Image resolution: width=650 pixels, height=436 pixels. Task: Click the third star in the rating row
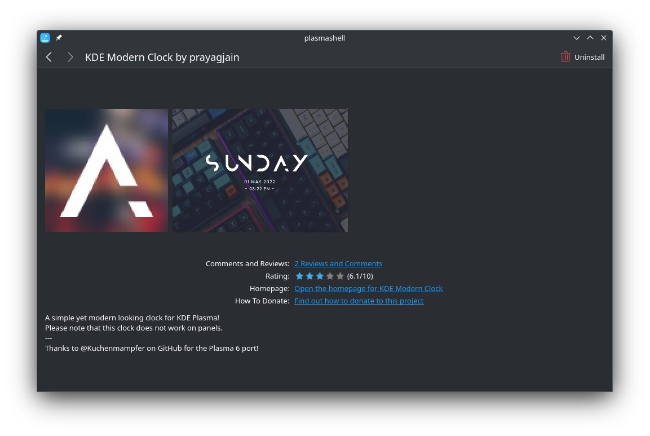[320, 276]
